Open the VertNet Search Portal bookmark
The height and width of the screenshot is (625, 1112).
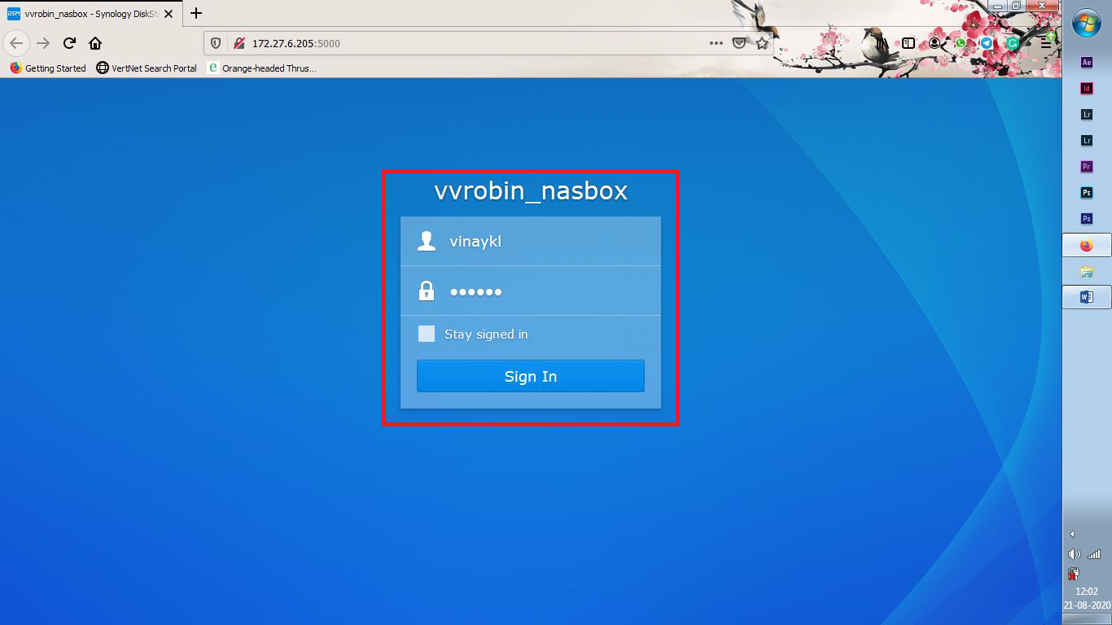pyautogui.click(x=147, y=68)
